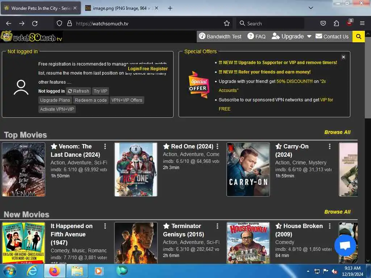
Task: Click the browser Search field
Action: [x=270, y=24]
